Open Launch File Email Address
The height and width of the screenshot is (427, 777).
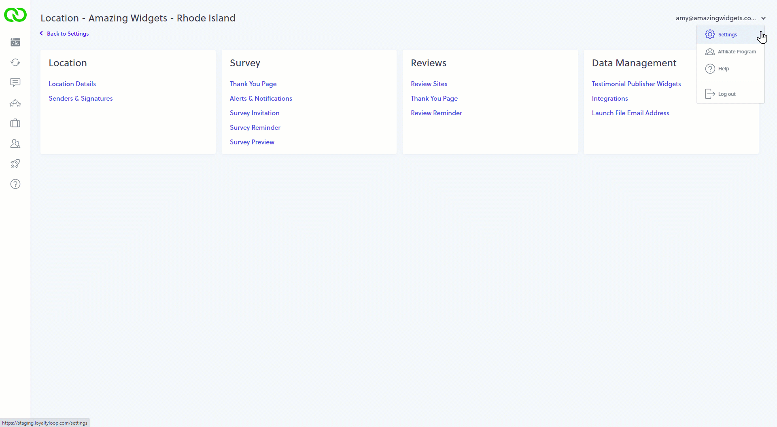pyautogui.click(x=631, y=113)
